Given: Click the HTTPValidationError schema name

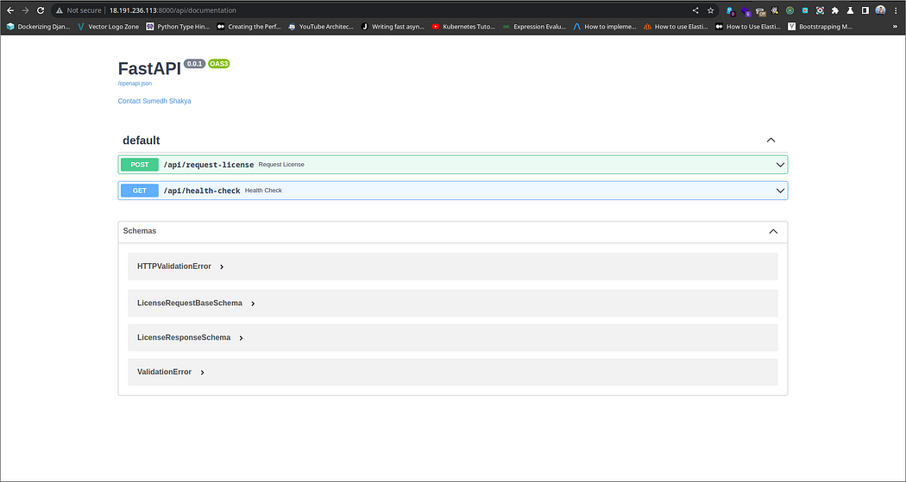Looking at the screenshot, I should tap(174, 266).
